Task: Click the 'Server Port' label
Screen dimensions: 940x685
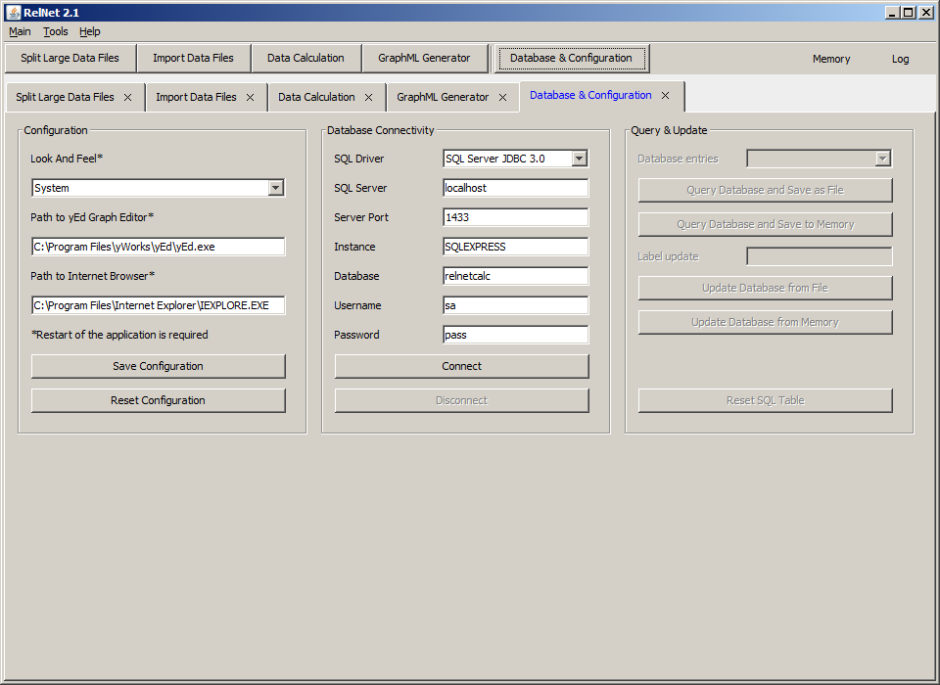Action: [361, 217]
